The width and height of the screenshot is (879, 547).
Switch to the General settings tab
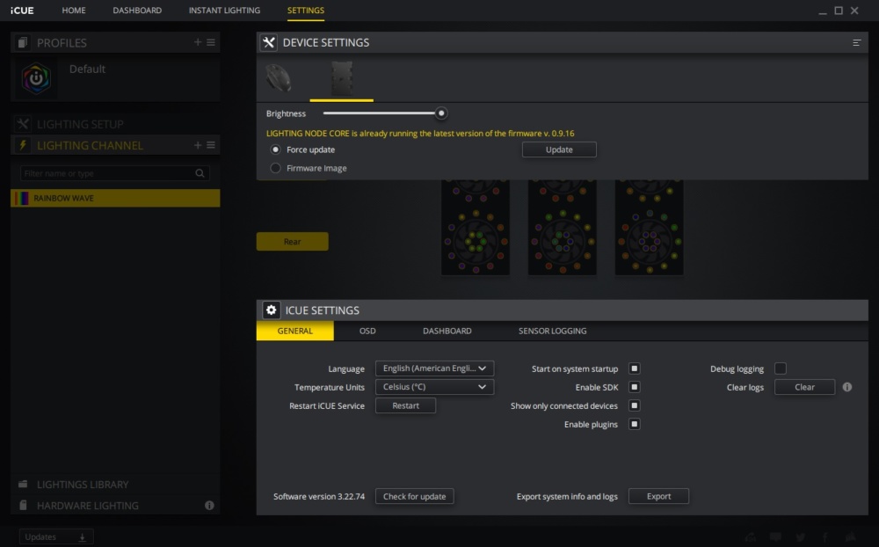click(294, 331)
